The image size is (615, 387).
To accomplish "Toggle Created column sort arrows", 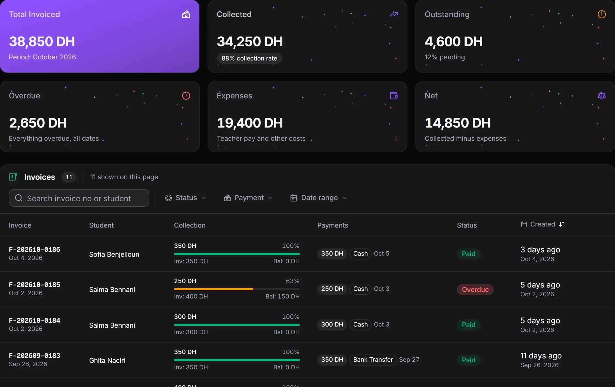I will point(562,224).
